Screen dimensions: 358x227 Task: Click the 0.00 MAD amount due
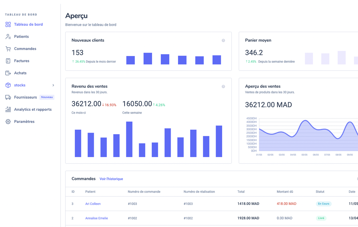(285, 218)
